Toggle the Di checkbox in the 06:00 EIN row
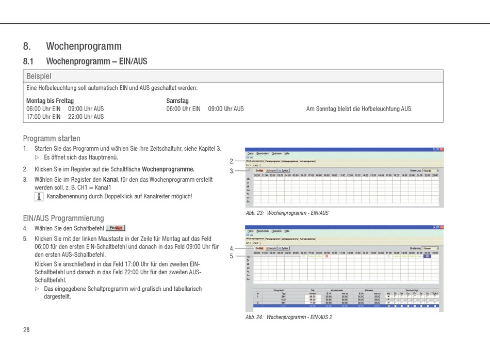The image size is (490, 346). pyautogui.click(x=395, y=296)
